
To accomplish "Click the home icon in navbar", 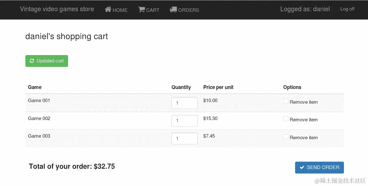I will click(108, 10).
